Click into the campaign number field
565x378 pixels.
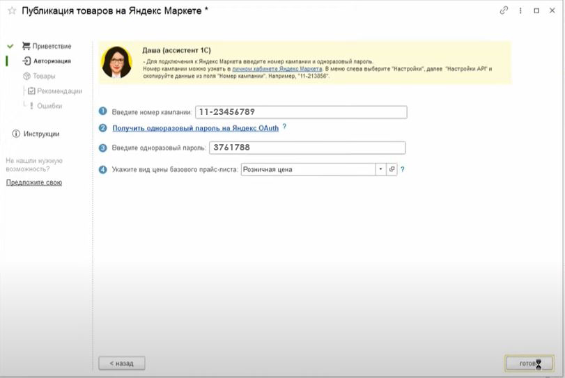click(300, 112)
